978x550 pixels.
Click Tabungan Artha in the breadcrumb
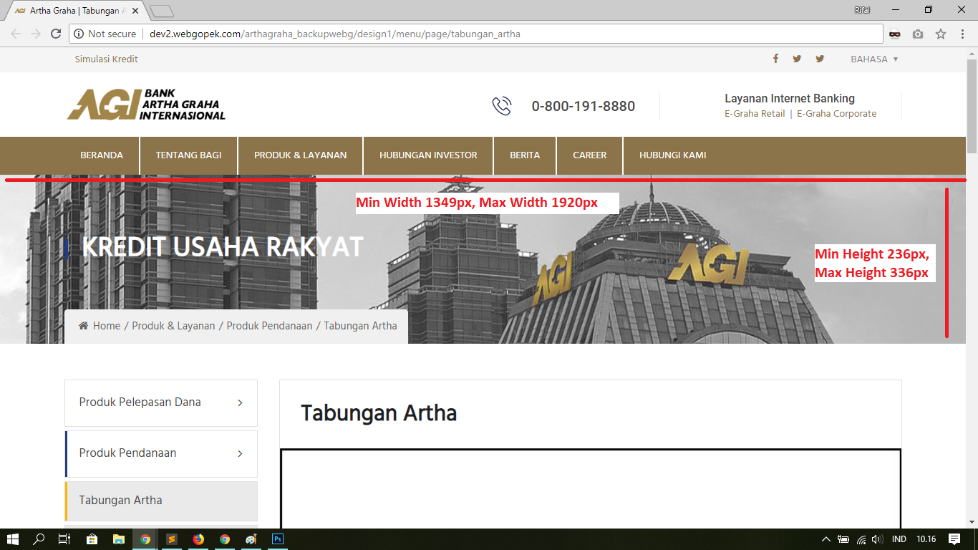pyautogui.click(x=360, y=326)
